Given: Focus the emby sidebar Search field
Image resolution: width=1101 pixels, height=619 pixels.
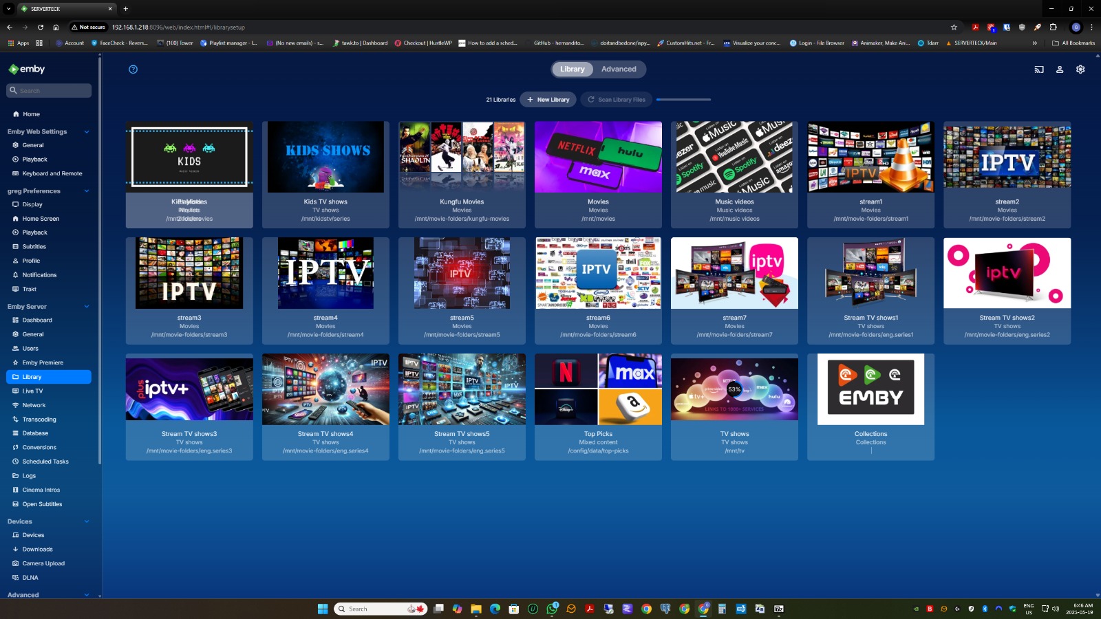Looking at the screenshot, I should [49, 91].
